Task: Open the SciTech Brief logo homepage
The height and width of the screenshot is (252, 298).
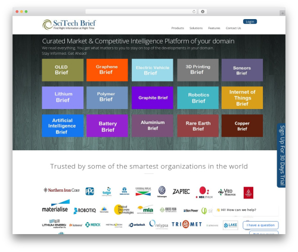Action: pyautogui.click(x=69, y=24)
